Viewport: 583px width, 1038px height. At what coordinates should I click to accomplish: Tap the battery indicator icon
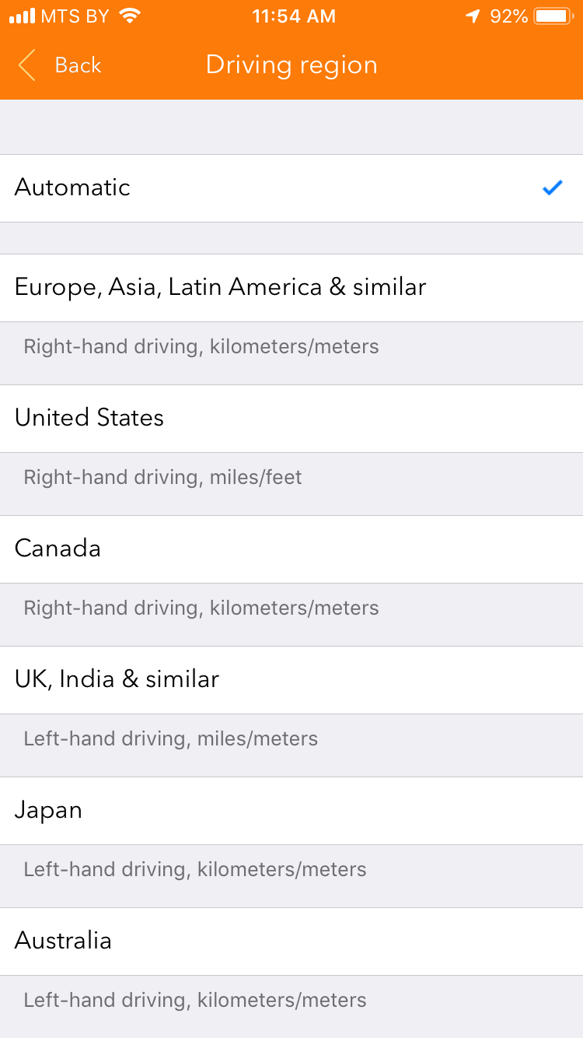tap(554, 16)
